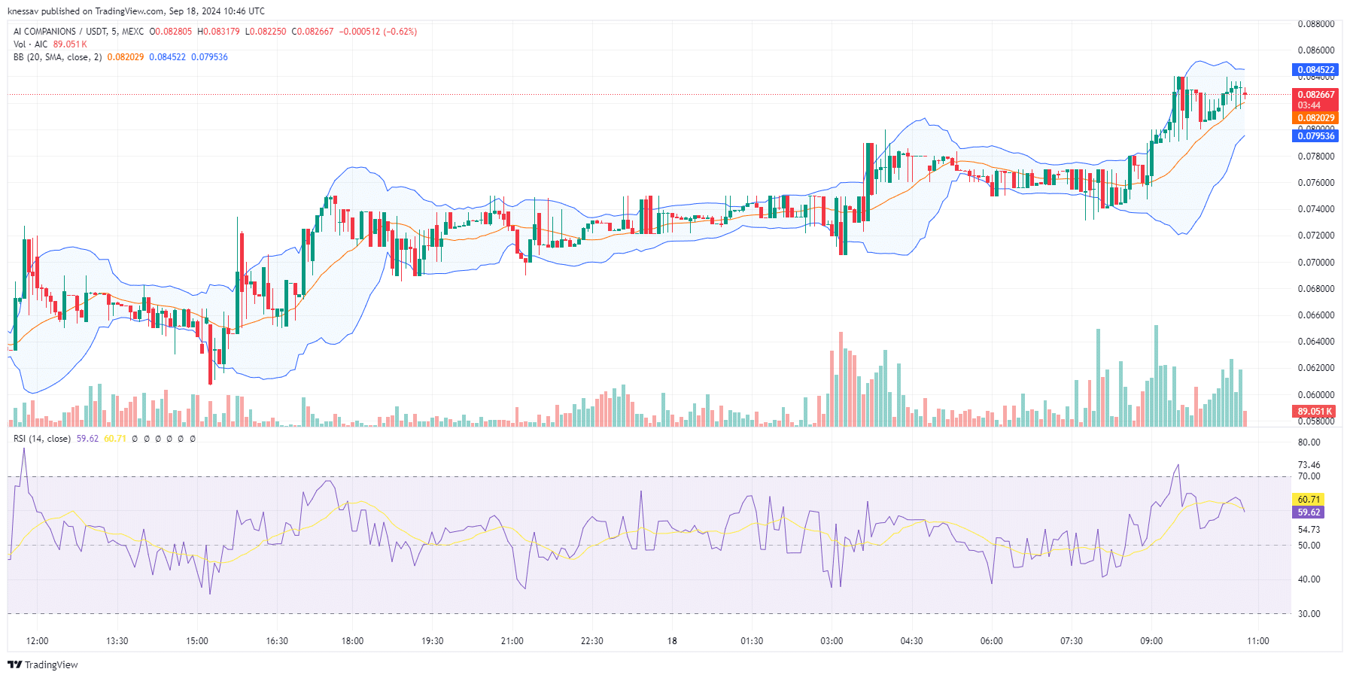Select the 'Vol · AIC' indicator legend
1350x678 pixels.
(x=30, y=44)
